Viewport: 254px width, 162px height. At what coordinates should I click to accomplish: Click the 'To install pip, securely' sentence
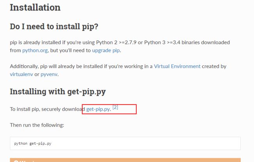click(64, 109)
